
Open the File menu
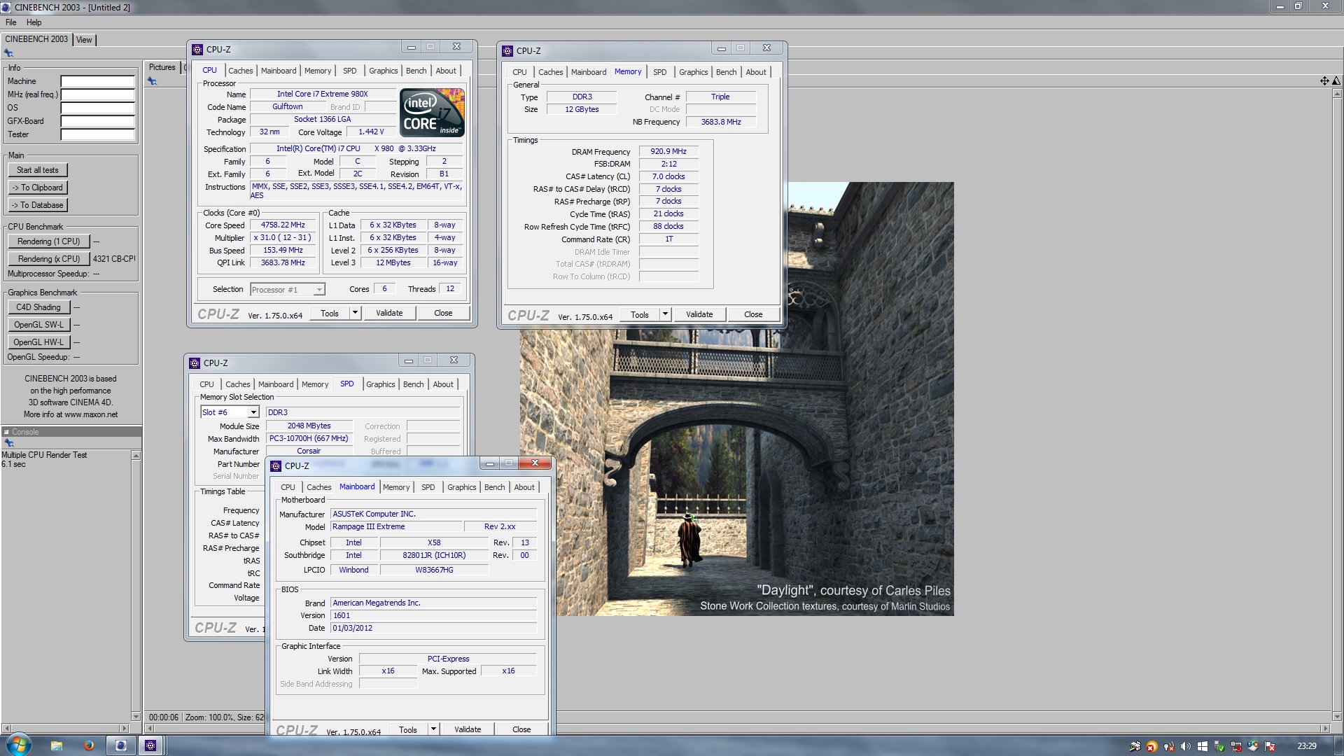tap(11, 22)
